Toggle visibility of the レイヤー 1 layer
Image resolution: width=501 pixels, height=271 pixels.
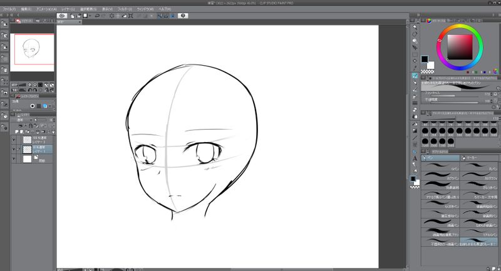14,150
